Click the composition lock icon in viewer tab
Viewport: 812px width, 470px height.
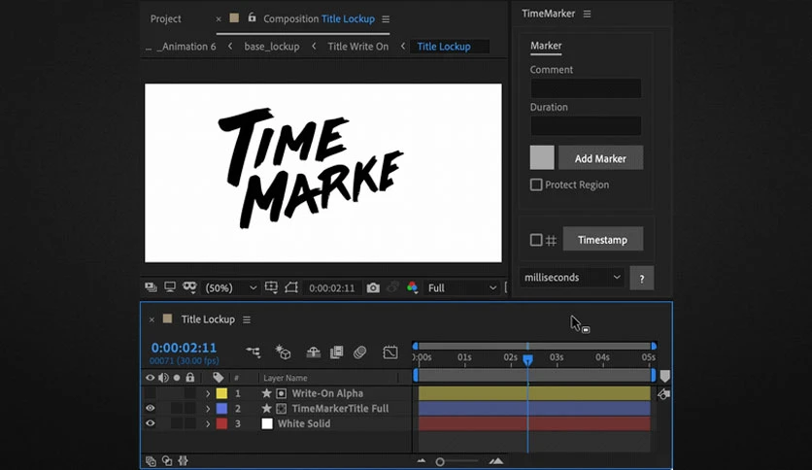click(x=252, y=17)
